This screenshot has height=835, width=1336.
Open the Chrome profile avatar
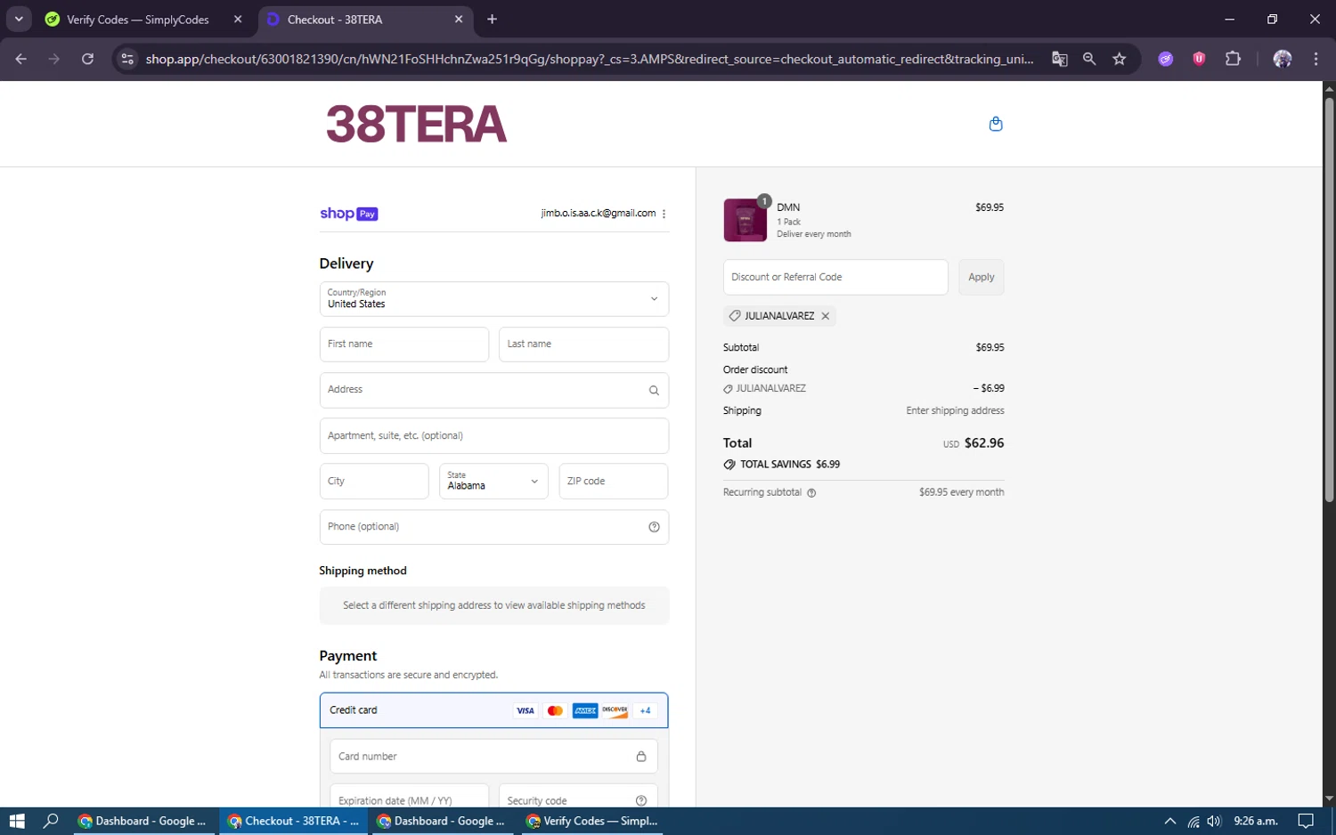(1283, 59)
